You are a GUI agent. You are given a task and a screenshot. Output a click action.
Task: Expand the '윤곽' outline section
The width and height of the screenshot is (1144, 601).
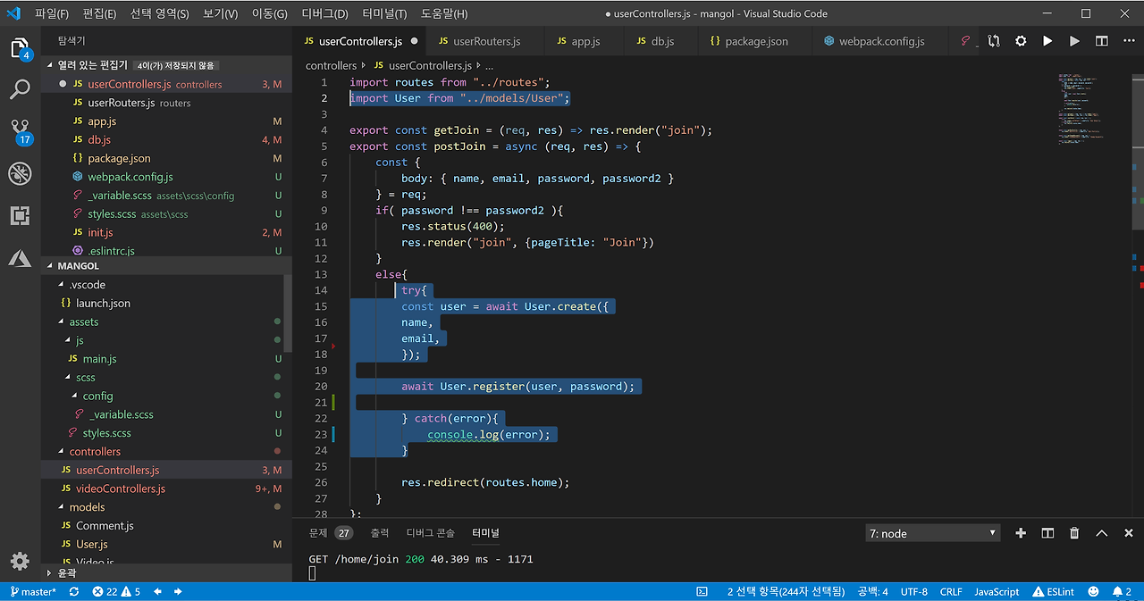click(x=167, y=572)
